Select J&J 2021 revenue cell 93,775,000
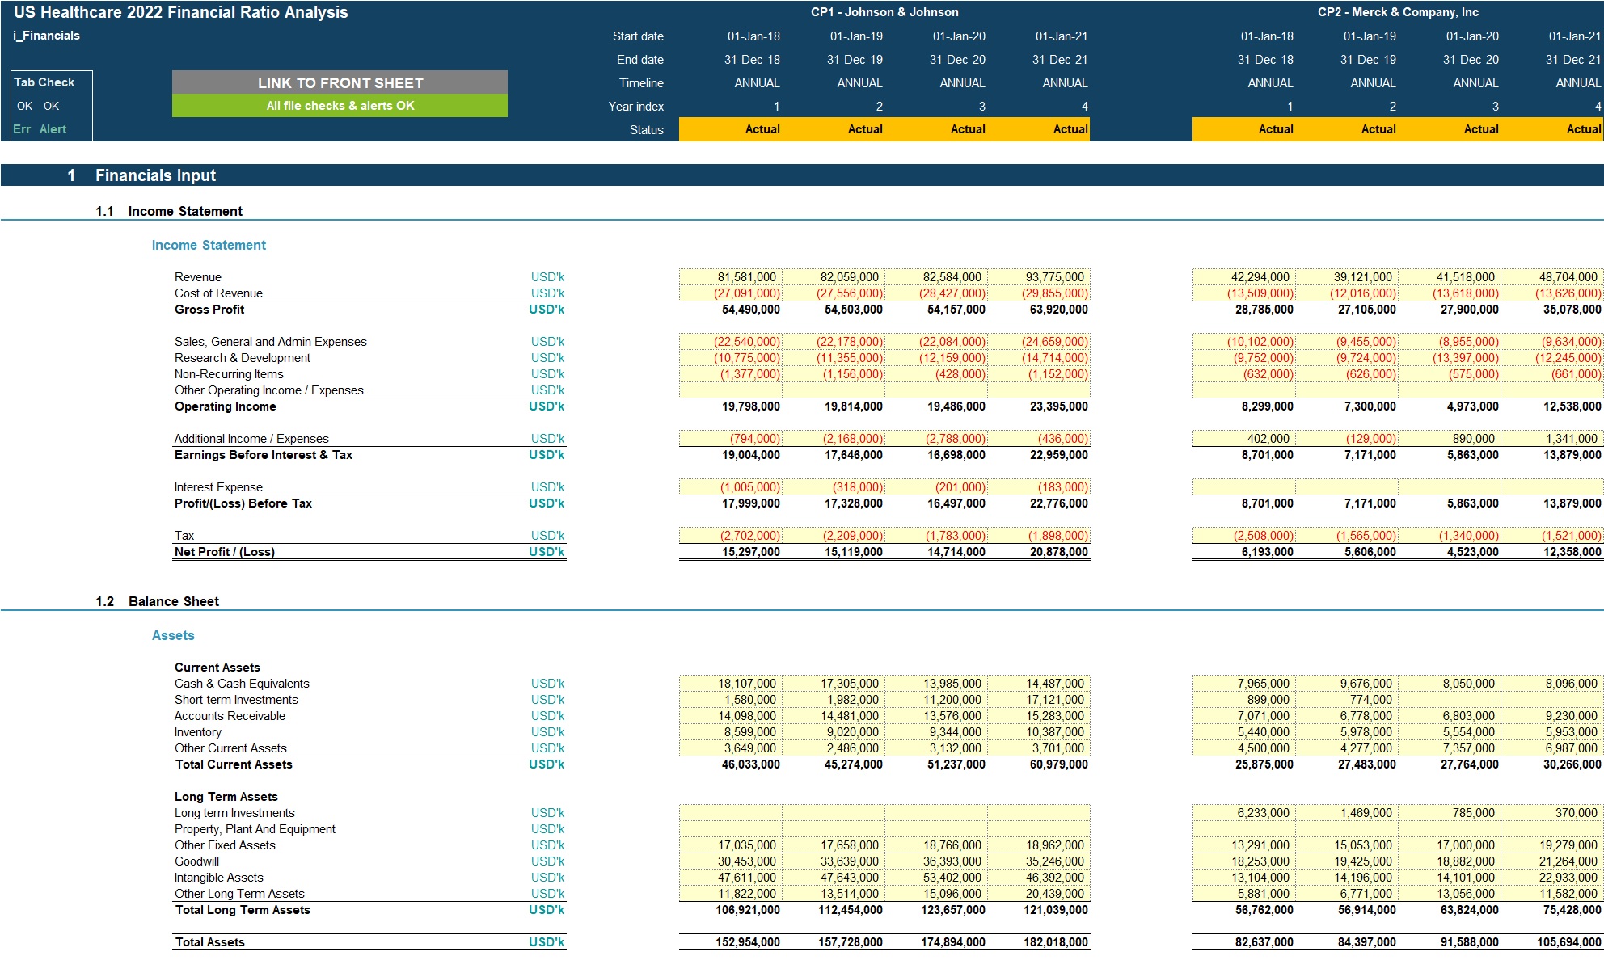Image resolution: width=1604 pixels, height=973 pixels. pos(1039,277)
